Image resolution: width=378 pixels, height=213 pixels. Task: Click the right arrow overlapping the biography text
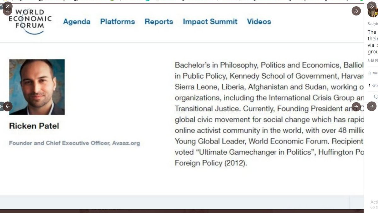pos(356,106)
